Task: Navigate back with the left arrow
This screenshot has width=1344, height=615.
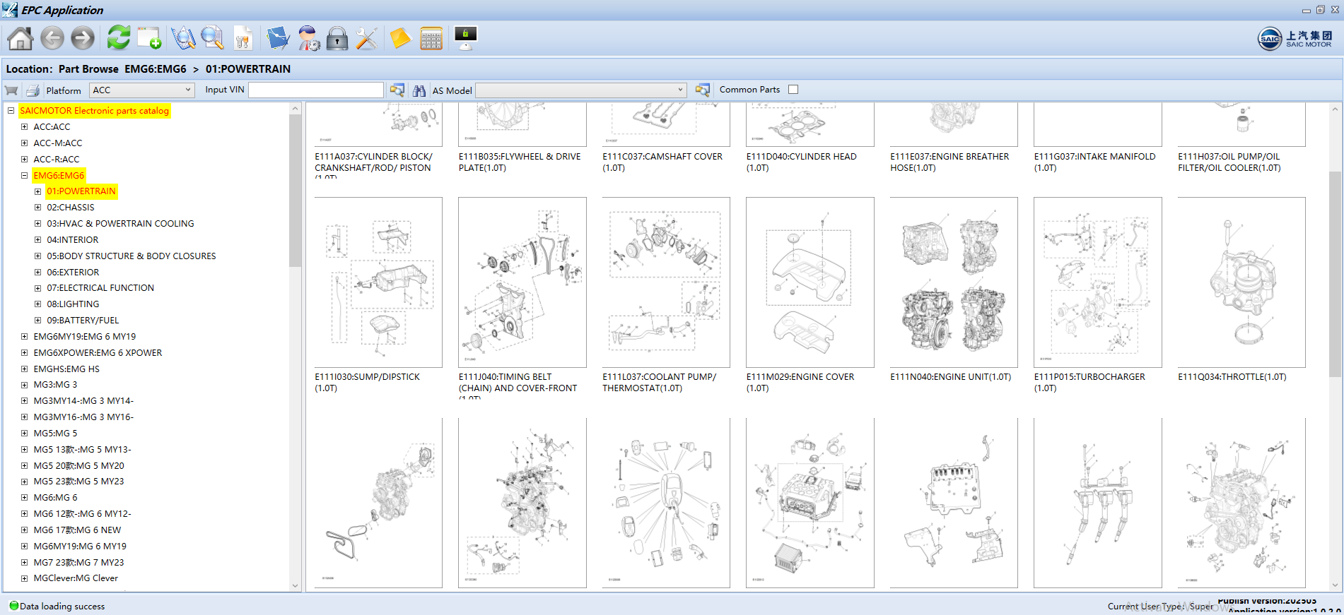Action: [x=52, y=38]
